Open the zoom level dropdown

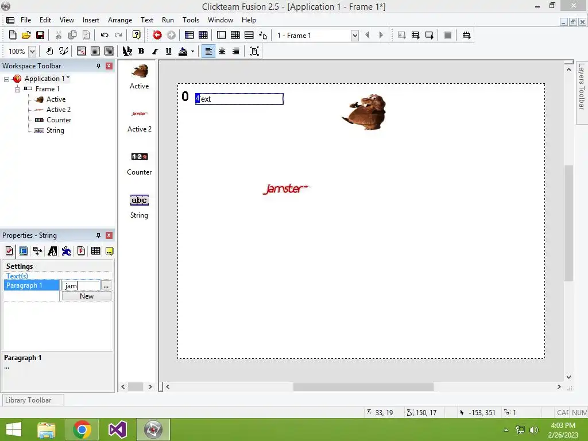32,51
